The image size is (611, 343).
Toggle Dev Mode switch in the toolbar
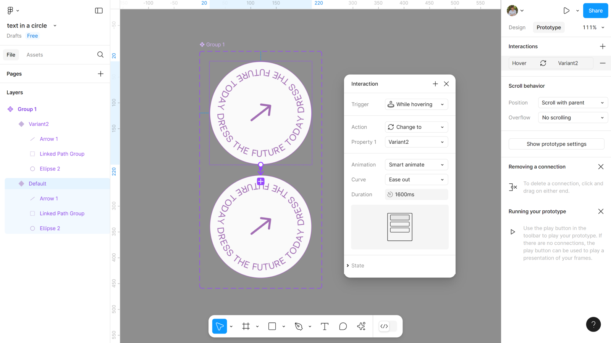tap(388, 326)
